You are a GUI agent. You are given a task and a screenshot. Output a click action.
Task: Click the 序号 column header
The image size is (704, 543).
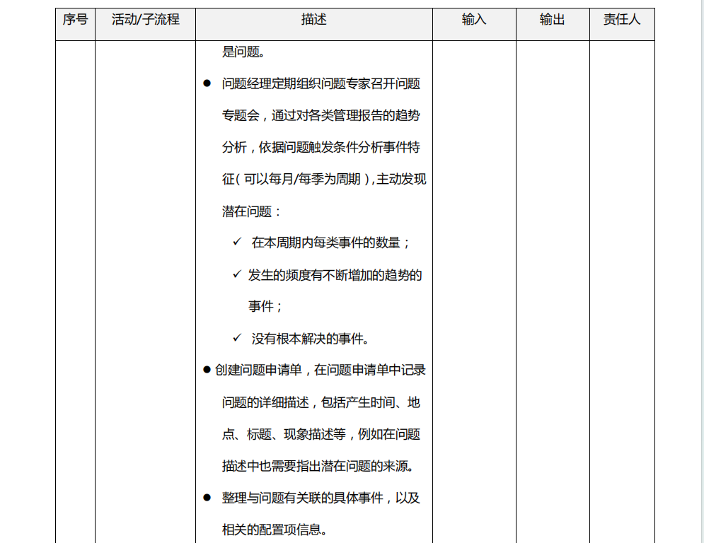click(x=75, y=20)
